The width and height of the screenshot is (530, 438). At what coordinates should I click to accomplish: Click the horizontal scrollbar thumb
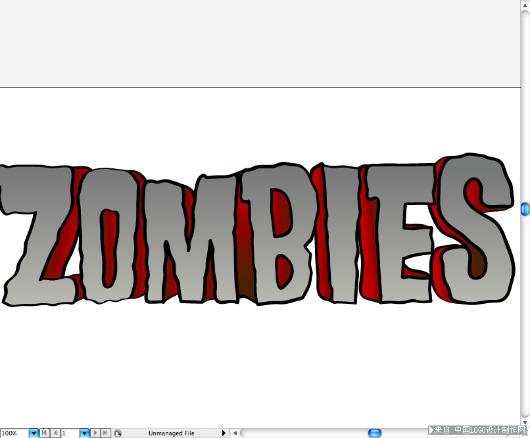coord(375,433)
